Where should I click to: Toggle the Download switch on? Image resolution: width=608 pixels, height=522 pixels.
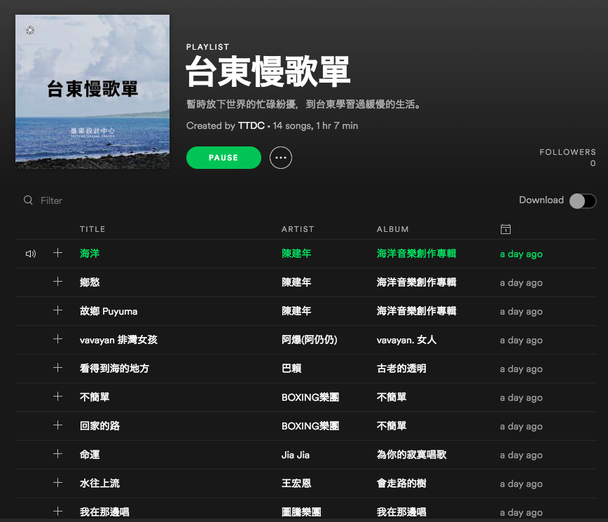(582, 201)
